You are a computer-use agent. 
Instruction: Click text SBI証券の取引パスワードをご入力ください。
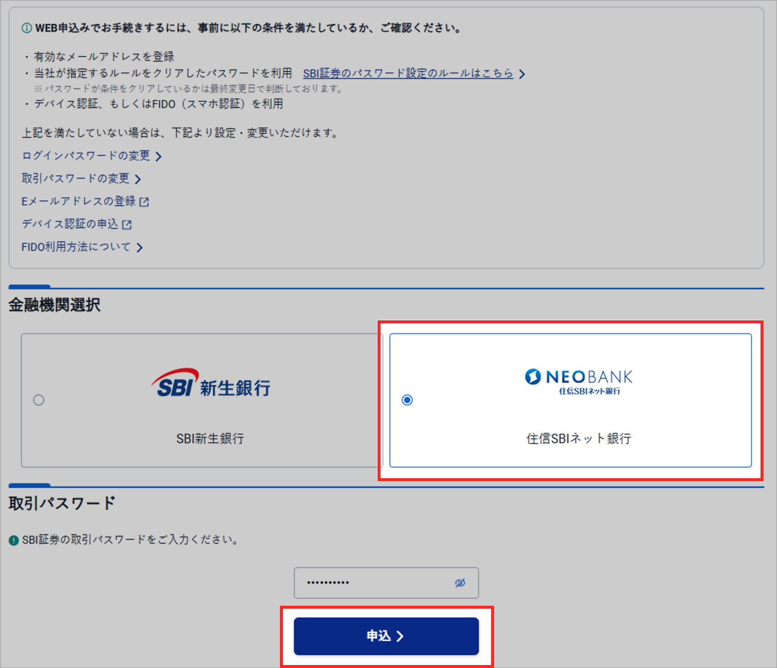(x=131, y=539)
